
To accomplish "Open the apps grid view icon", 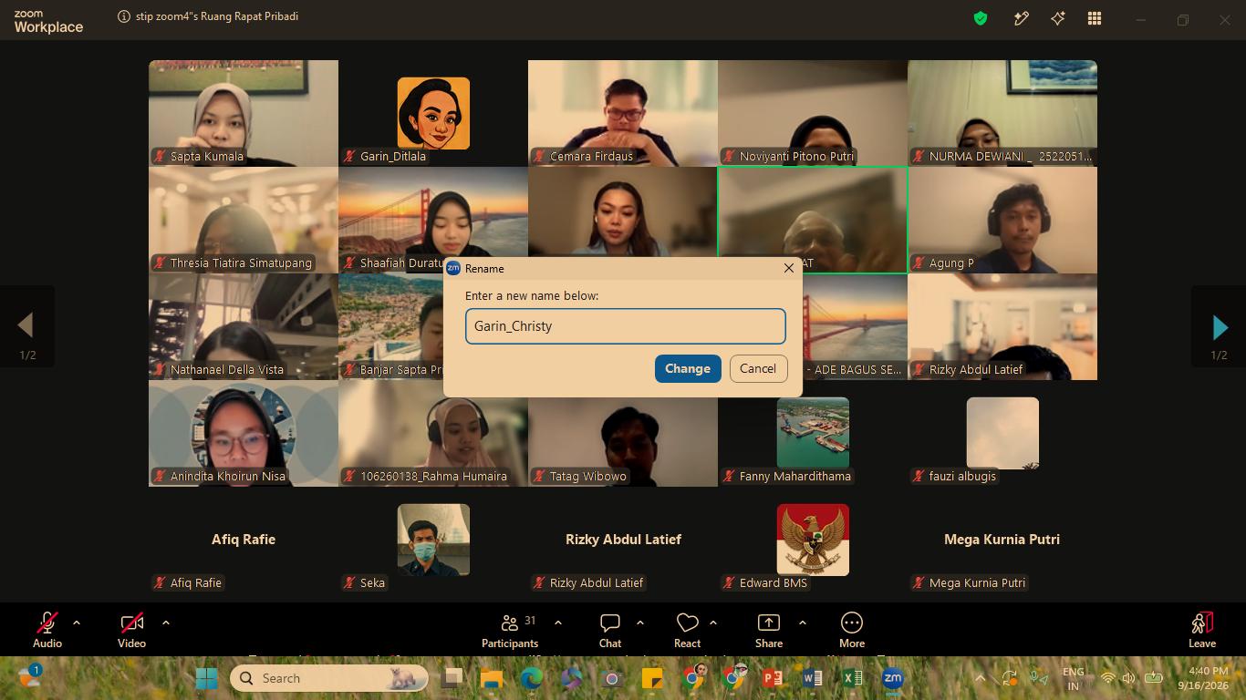I will 1095,18.
